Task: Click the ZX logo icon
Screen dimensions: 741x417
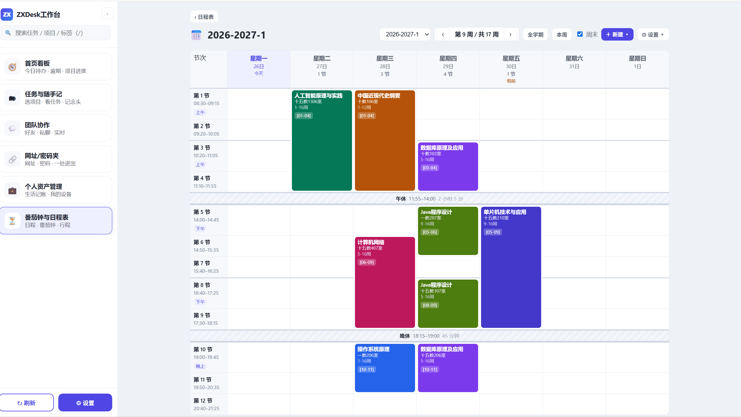Action: 7,14
